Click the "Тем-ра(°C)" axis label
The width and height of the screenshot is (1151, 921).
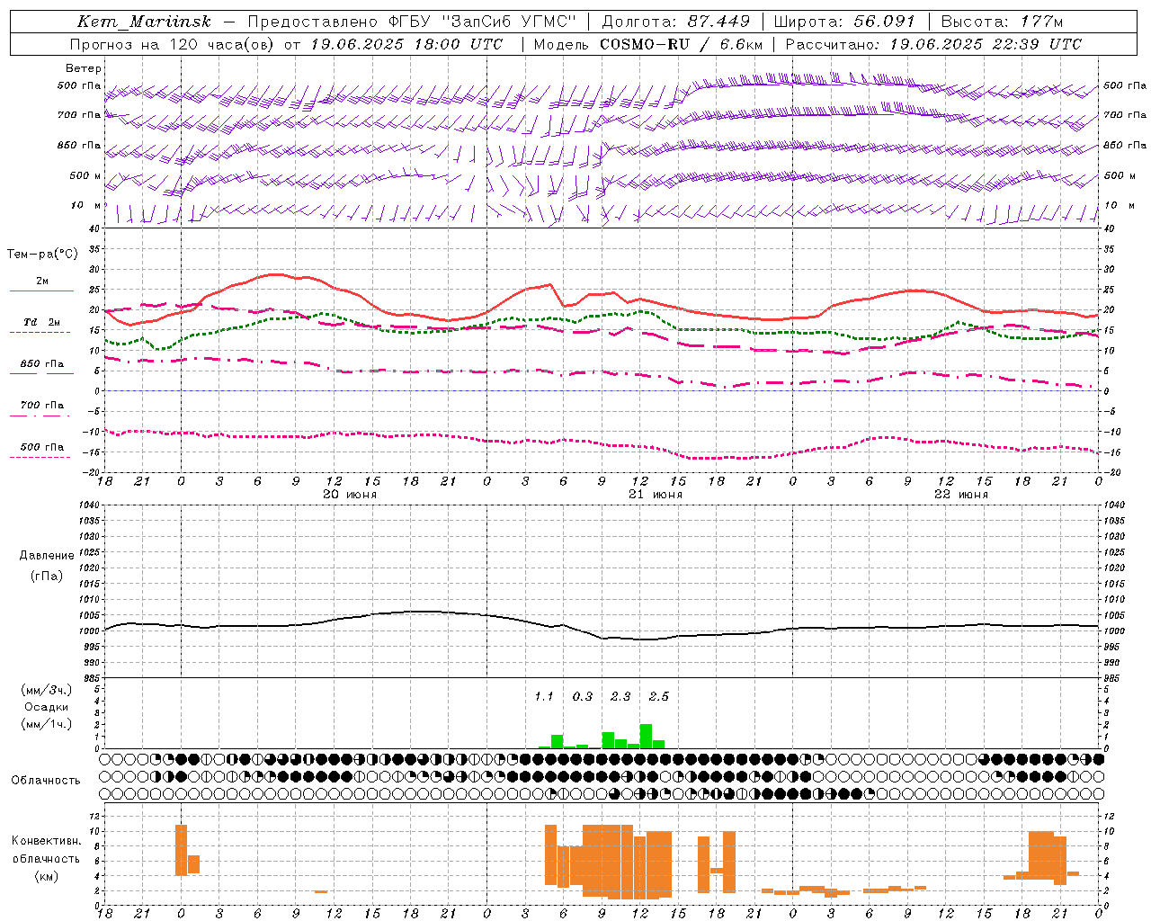42,255
